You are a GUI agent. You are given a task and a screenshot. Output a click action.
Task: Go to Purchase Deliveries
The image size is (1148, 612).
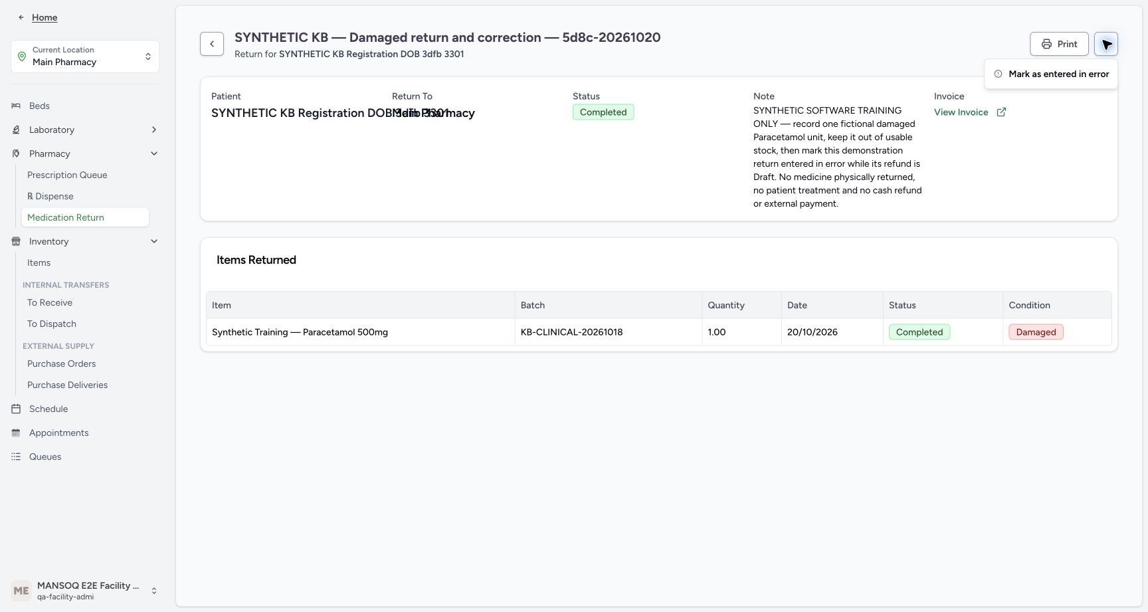point(67,385)
